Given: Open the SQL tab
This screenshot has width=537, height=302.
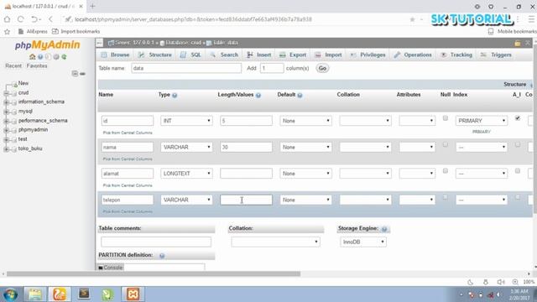Looking at the screenshot, I should point(190,55).
